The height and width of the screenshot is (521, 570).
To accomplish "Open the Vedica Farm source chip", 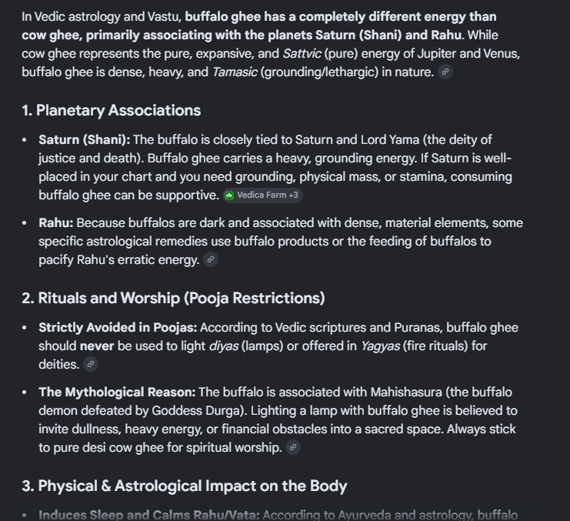I will [262, 195].
